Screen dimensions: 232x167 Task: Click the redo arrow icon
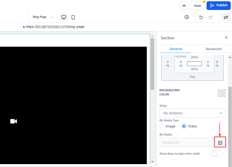click(x=210, y=17)
